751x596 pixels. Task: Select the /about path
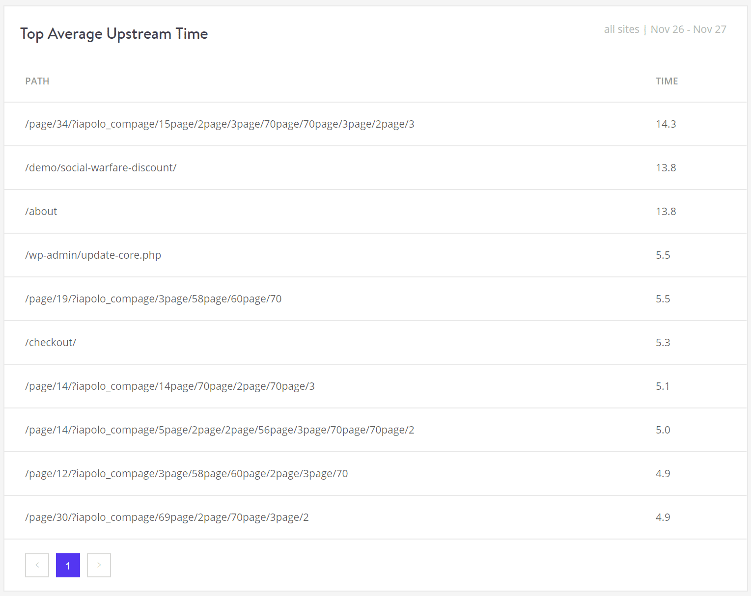41,212
